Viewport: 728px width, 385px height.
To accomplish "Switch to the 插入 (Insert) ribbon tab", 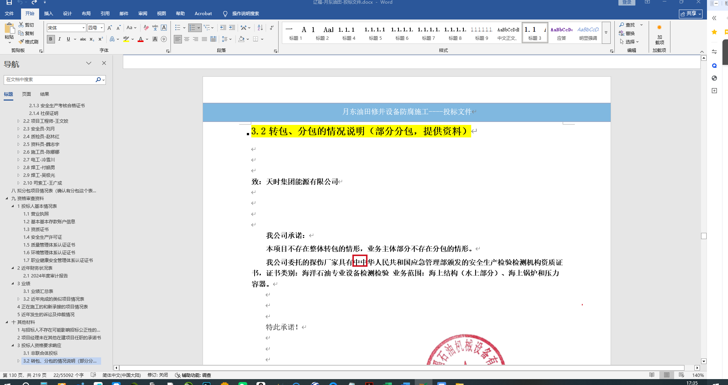I will tap(48, 14).
